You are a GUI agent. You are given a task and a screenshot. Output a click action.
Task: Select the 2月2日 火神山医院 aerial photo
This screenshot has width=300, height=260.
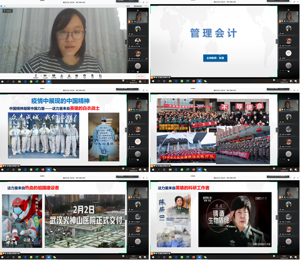tap(85, 221)
